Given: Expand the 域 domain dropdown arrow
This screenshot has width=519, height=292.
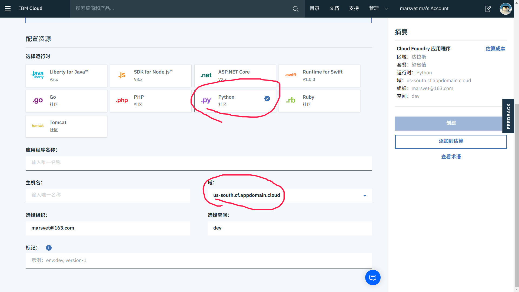Looking at the screenshot, I should 365,195.
